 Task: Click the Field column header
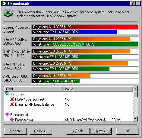click(x=33, y=89)
